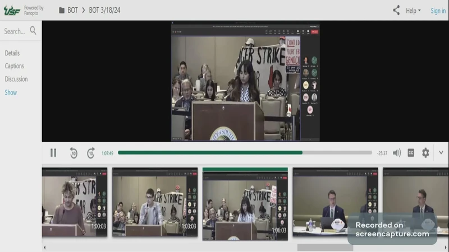Click the remaining time -25:37 label

click(382, 153)
